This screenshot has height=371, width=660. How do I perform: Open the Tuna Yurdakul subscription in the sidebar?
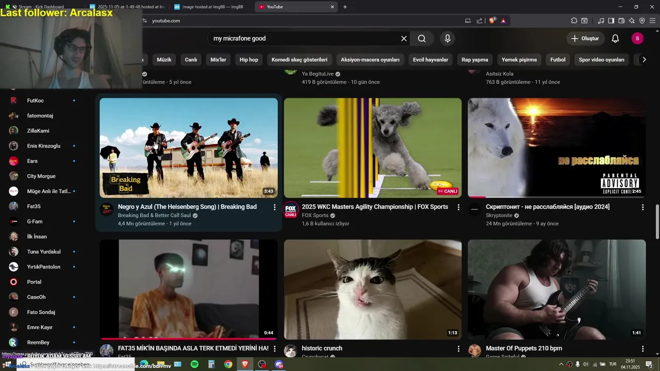point(43,252)
